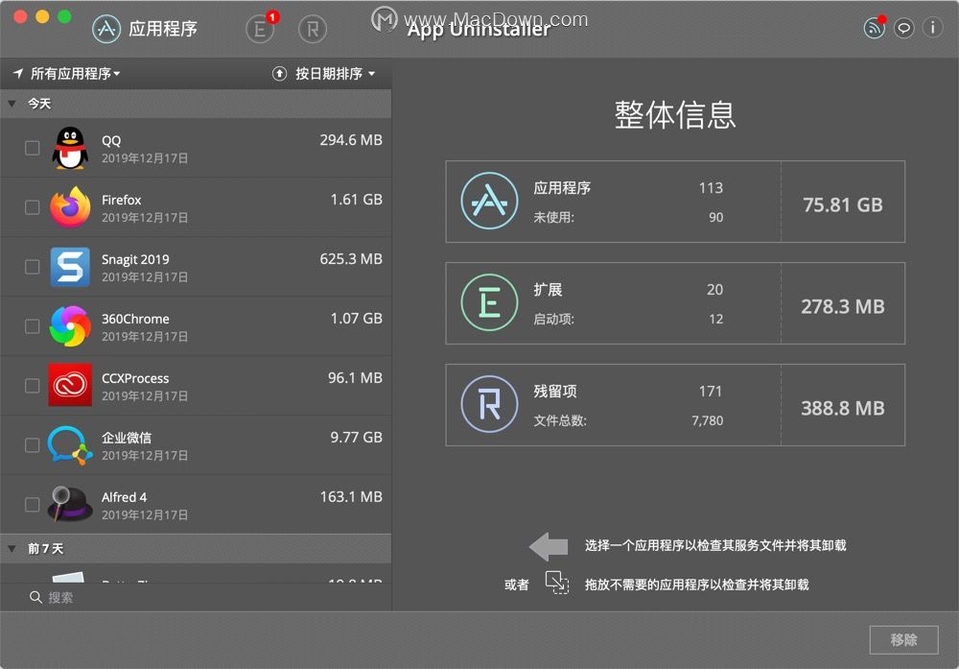Focus the 搜索 search field
Screen dimensions: 959x669
[196, 597]
